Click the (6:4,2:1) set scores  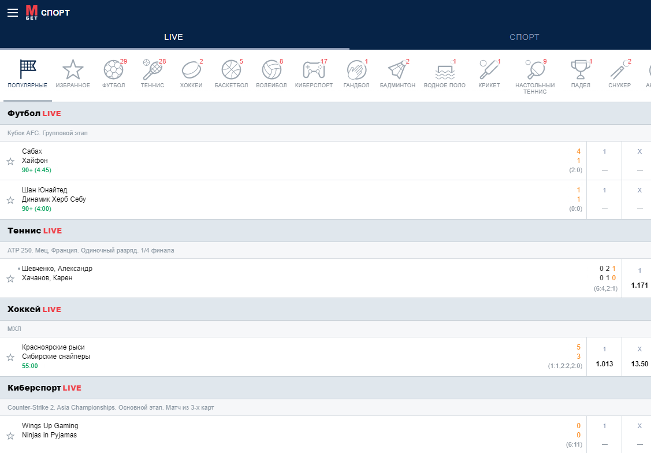pos(605,288)
